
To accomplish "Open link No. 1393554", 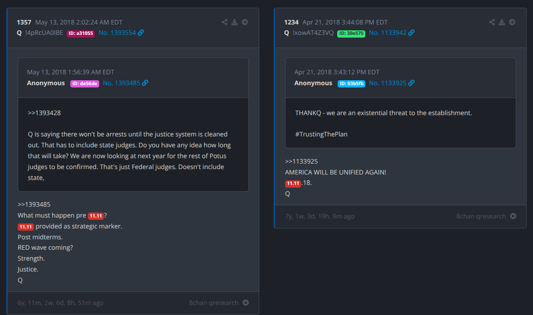I will (x=117, y=33).
